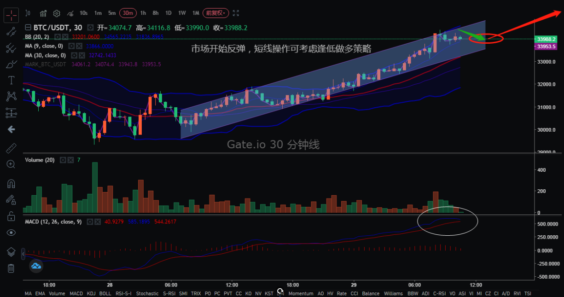Select the text annotation tool
The height and width of the screenshot is (297, 564).
pyautogui.click(x=11, y=80)
